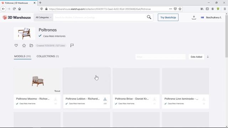Open Poltrona Linn laminada model title
This screenshot has width=228, height=128.
pos(181,99)
